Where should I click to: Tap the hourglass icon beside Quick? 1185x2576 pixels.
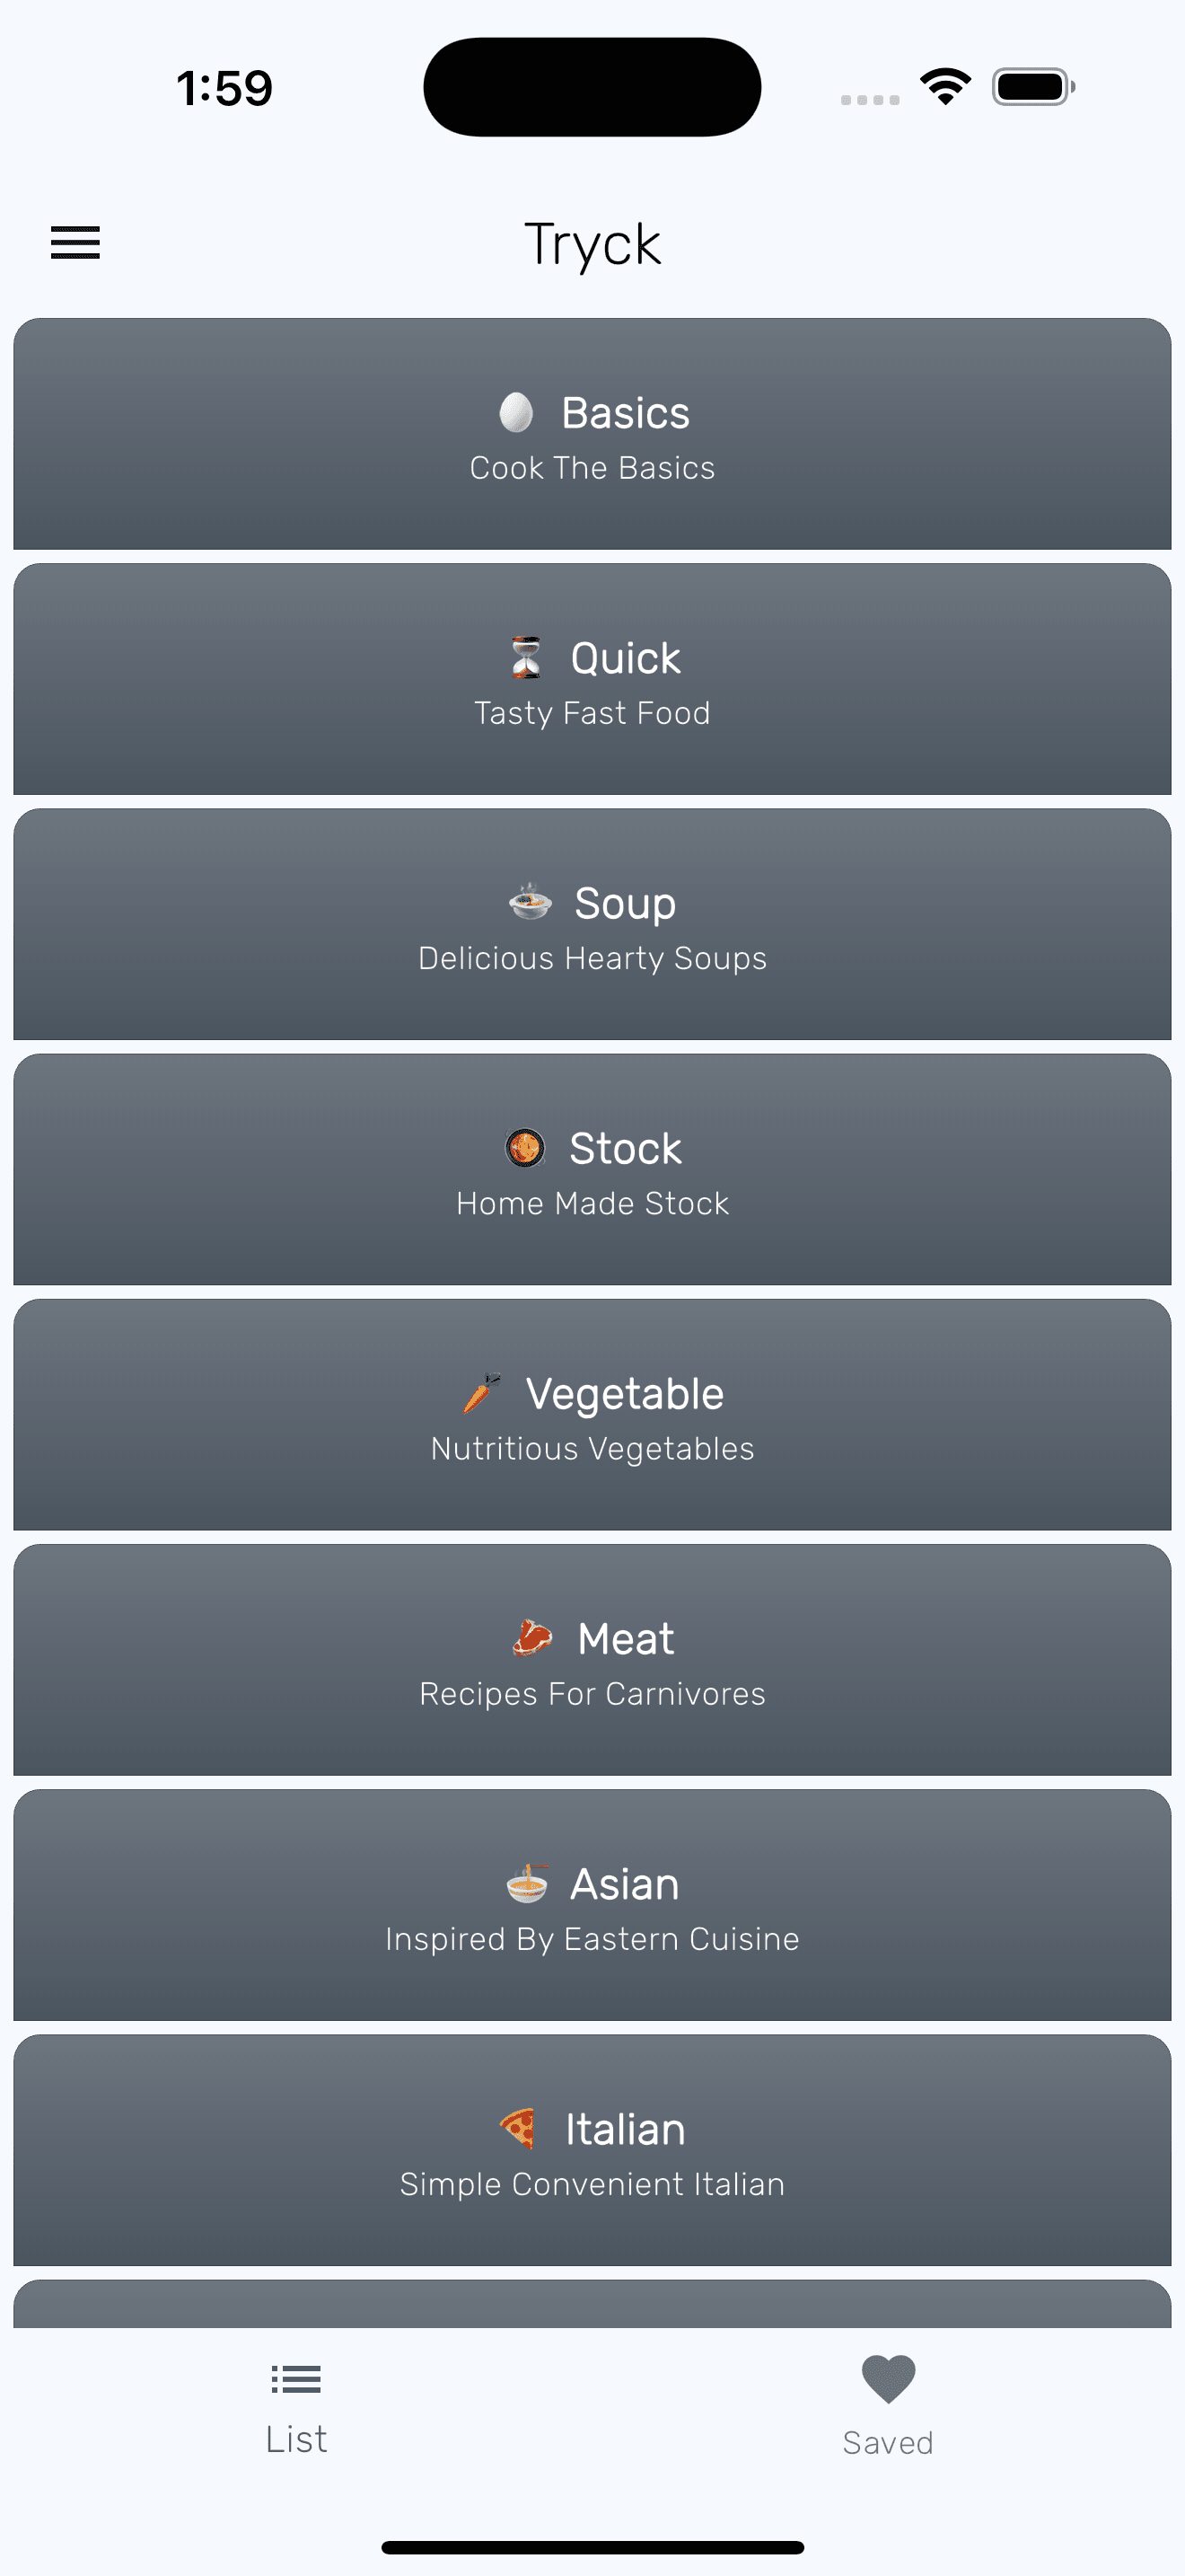tap(527, 658)
